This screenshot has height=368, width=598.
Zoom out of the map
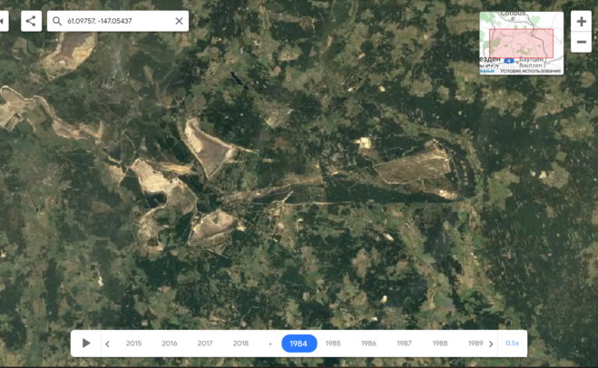pyautogui.click(x=581, y=42)
